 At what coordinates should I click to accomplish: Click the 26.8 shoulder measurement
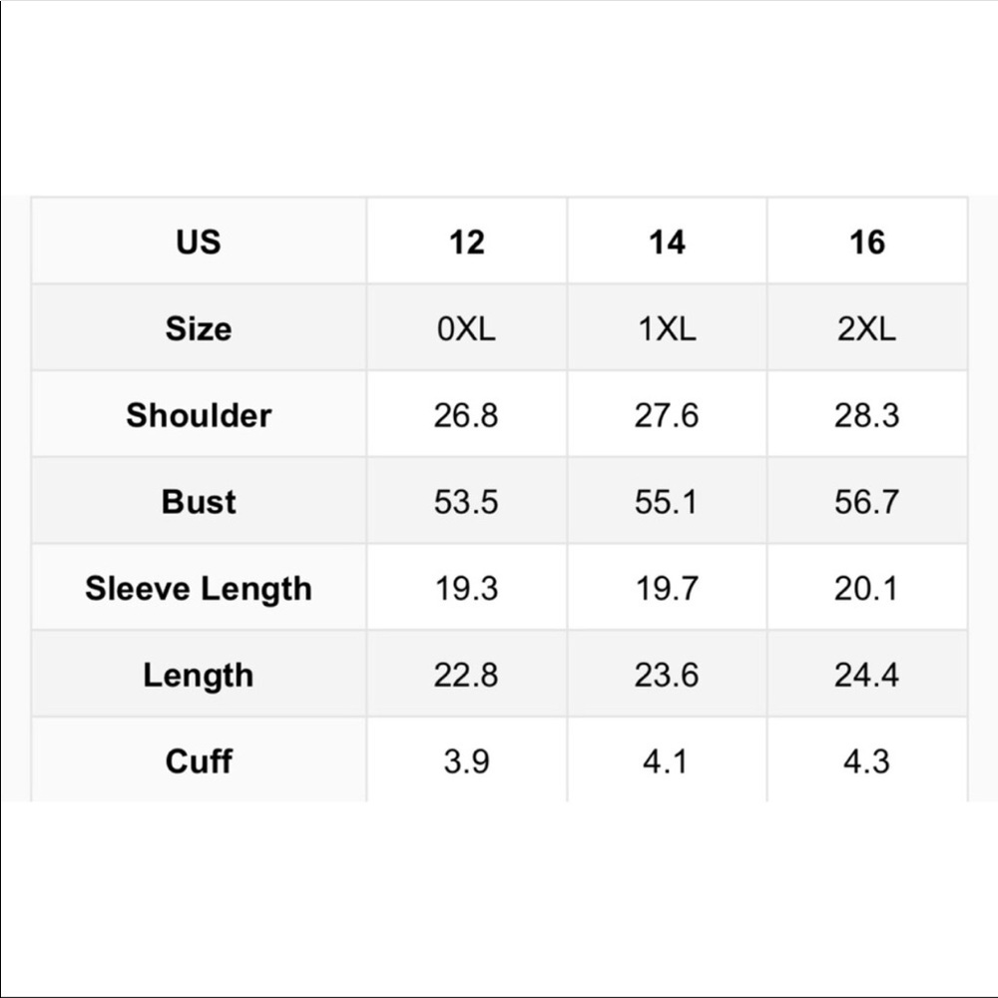[466, 415]
